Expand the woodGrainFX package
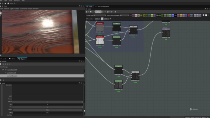This screenshot has height=118, width=210. click(3, 70)
